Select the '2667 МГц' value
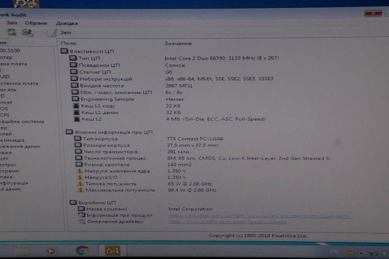 pyautogui.click(x=179, y=86)
